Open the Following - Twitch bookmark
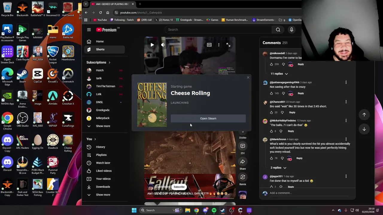Viewport: 383px width, 215px height. (x=122, y=20)
